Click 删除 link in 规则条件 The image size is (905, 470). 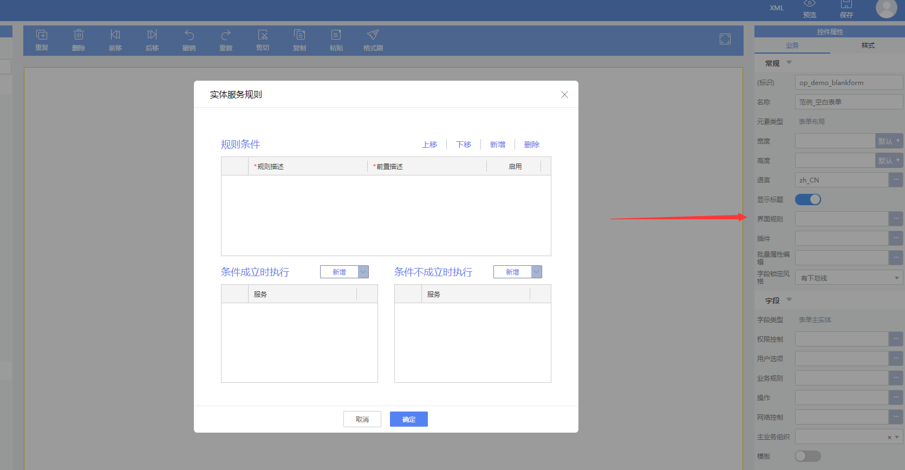point(532,145)
